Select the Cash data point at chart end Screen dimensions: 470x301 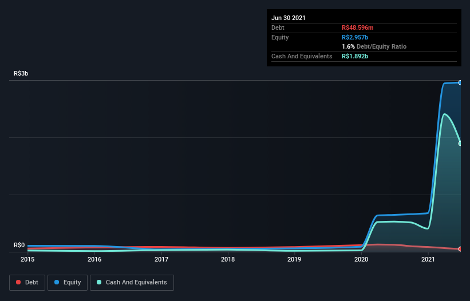point(460,144)
